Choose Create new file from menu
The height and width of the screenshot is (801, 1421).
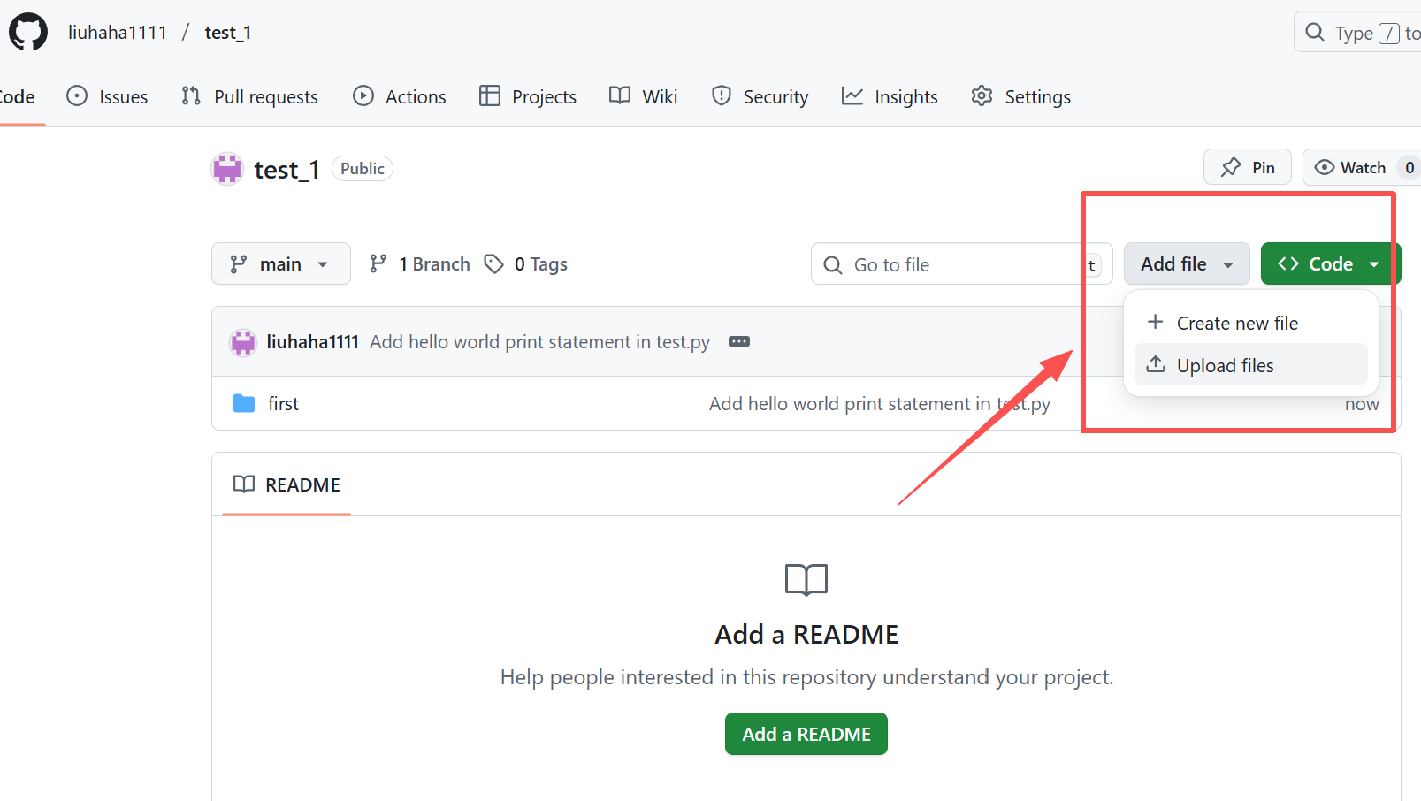(x=1250, y=323)
